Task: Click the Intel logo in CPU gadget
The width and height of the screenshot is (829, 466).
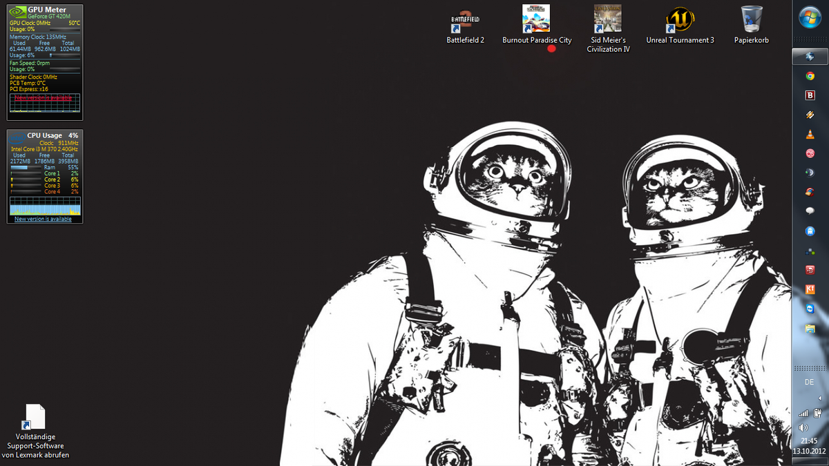Action: (18, 137)
